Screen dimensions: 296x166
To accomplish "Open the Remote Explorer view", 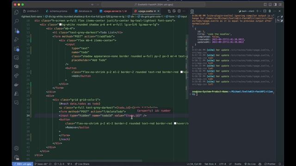I will click(17, 58).
